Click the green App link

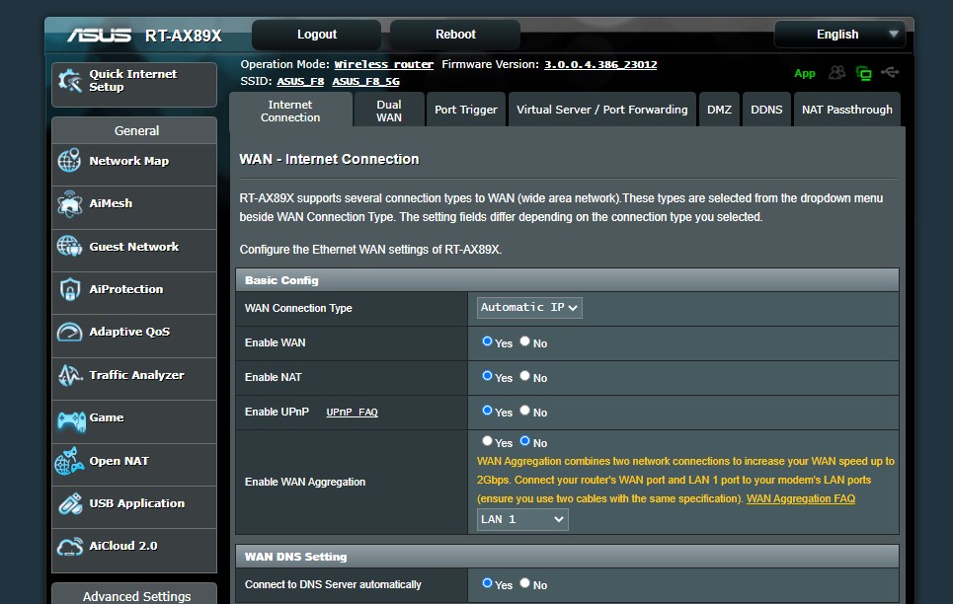click(805, 73)
